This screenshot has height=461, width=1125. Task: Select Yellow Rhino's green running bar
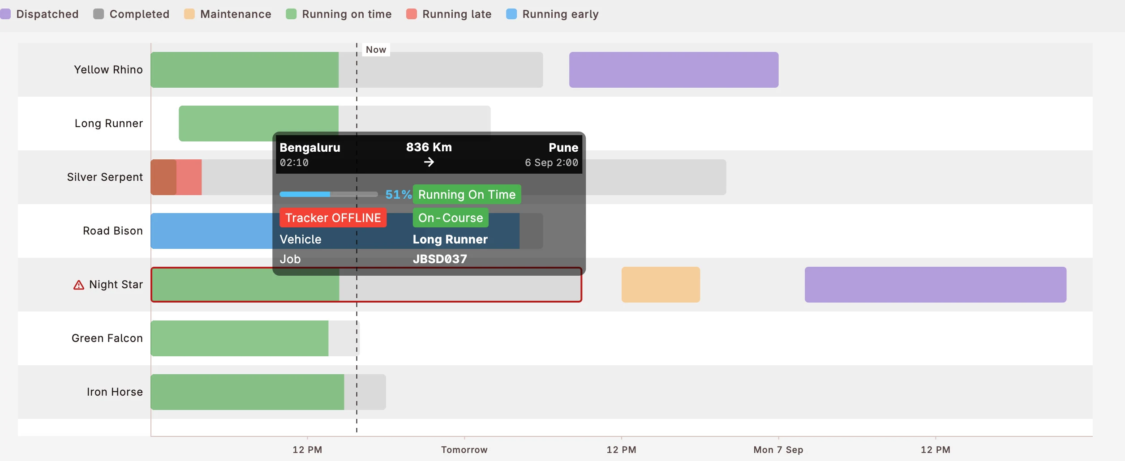coord(245,70)
